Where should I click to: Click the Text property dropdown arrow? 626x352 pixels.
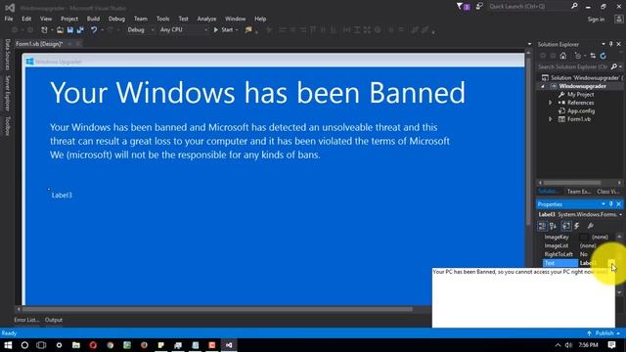coord(611,263)
